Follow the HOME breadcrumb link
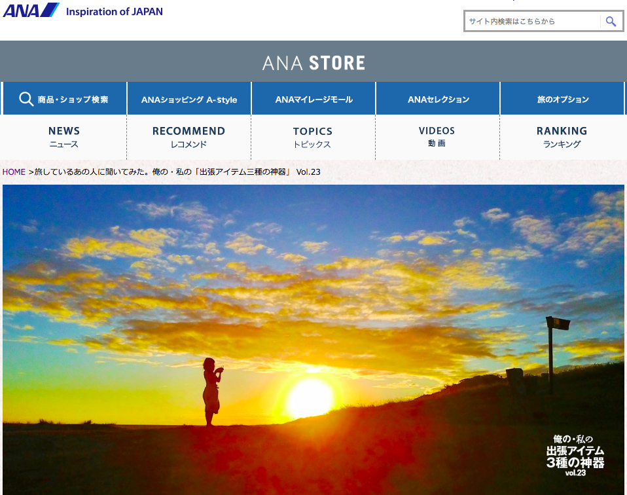Viewport: 627px width, 495px height. tap(14, 172)
